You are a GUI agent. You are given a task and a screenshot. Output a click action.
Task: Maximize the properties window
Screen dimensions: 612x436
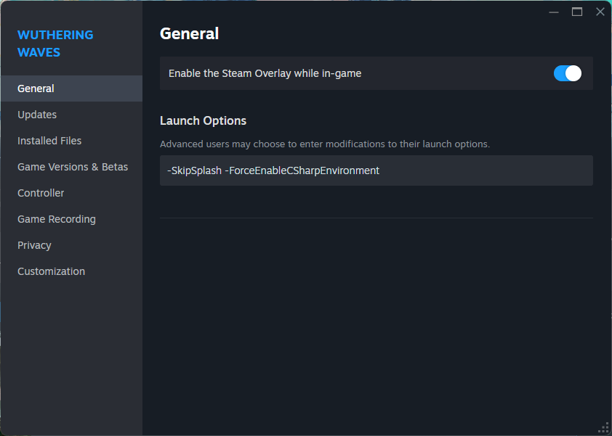pyautogui.click(x=577, y=12)
